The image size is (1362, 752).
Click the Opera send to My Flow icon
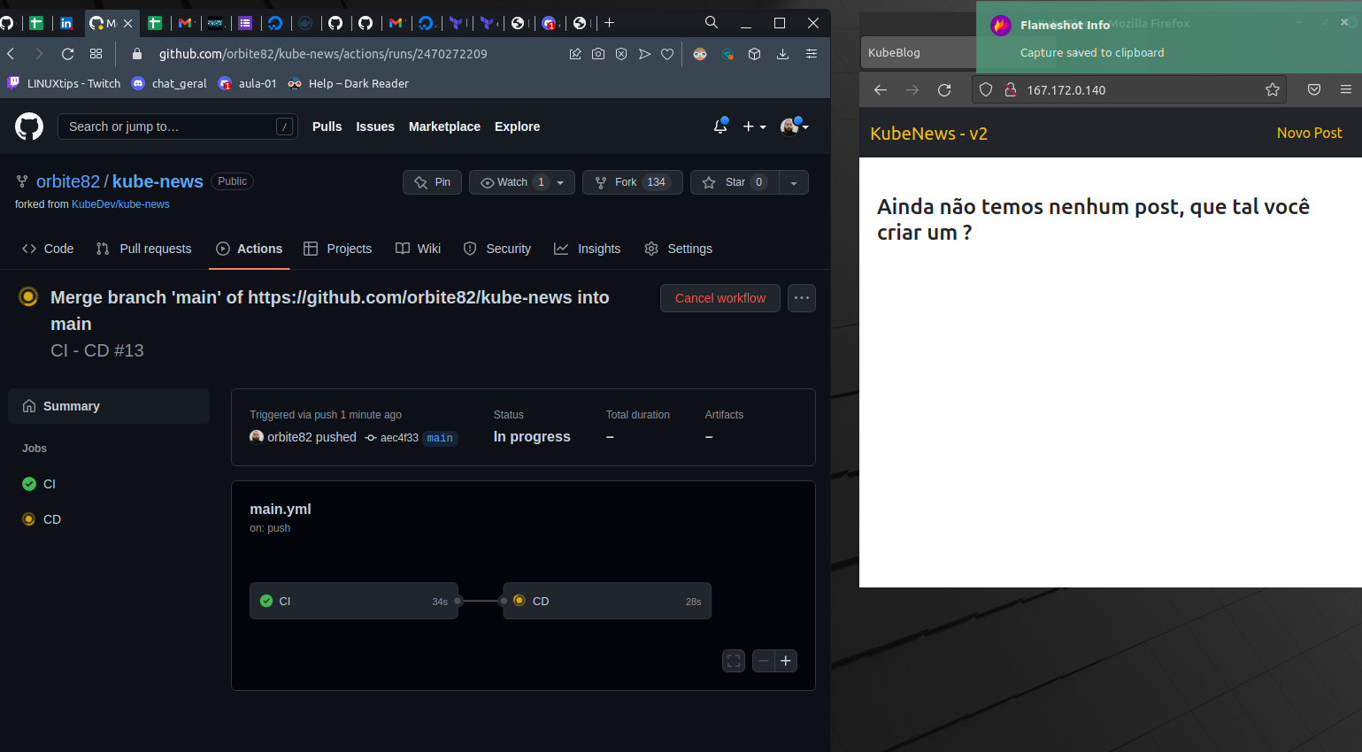click(x=644, y=54)
